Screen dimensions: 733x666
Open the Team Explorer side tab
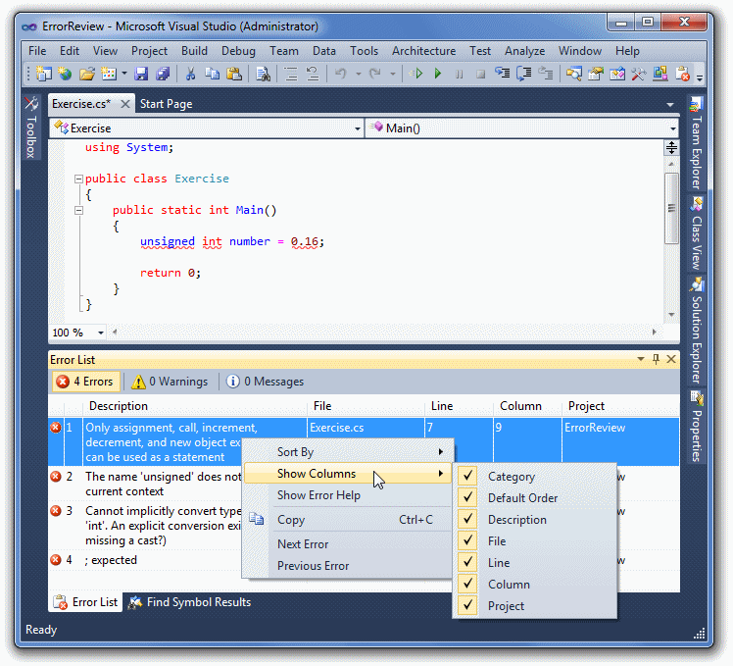(696, 143)
